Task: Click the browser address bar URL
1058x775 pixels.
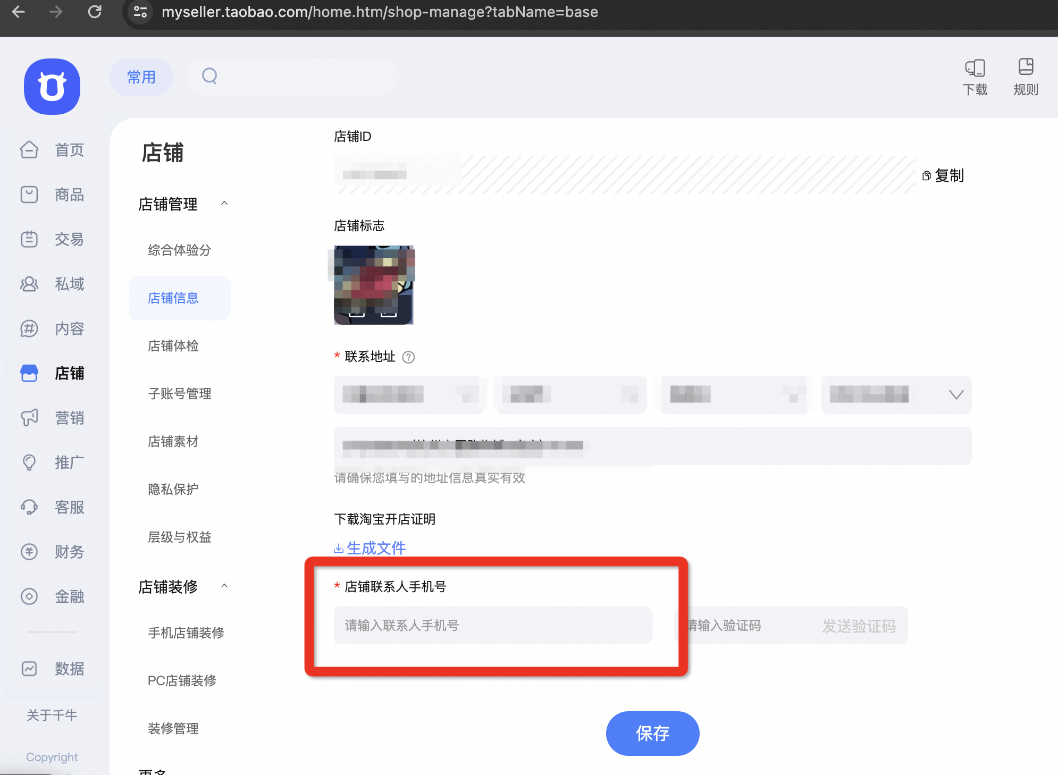Action: point(380,12)
